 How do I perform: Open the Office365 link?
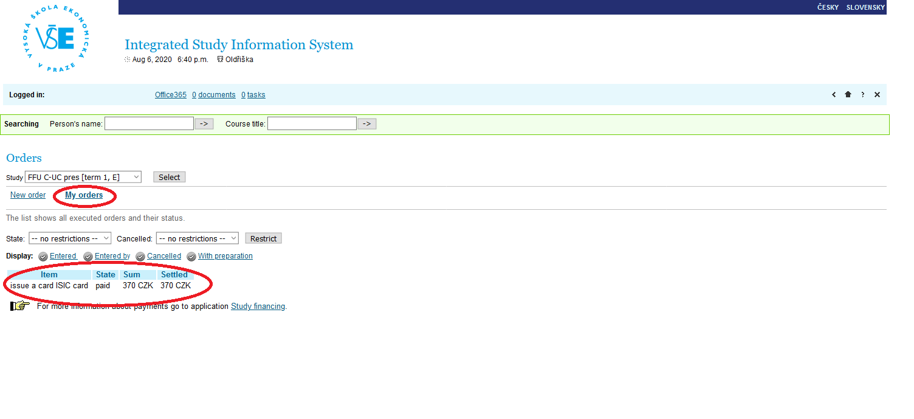coord(171,95)
